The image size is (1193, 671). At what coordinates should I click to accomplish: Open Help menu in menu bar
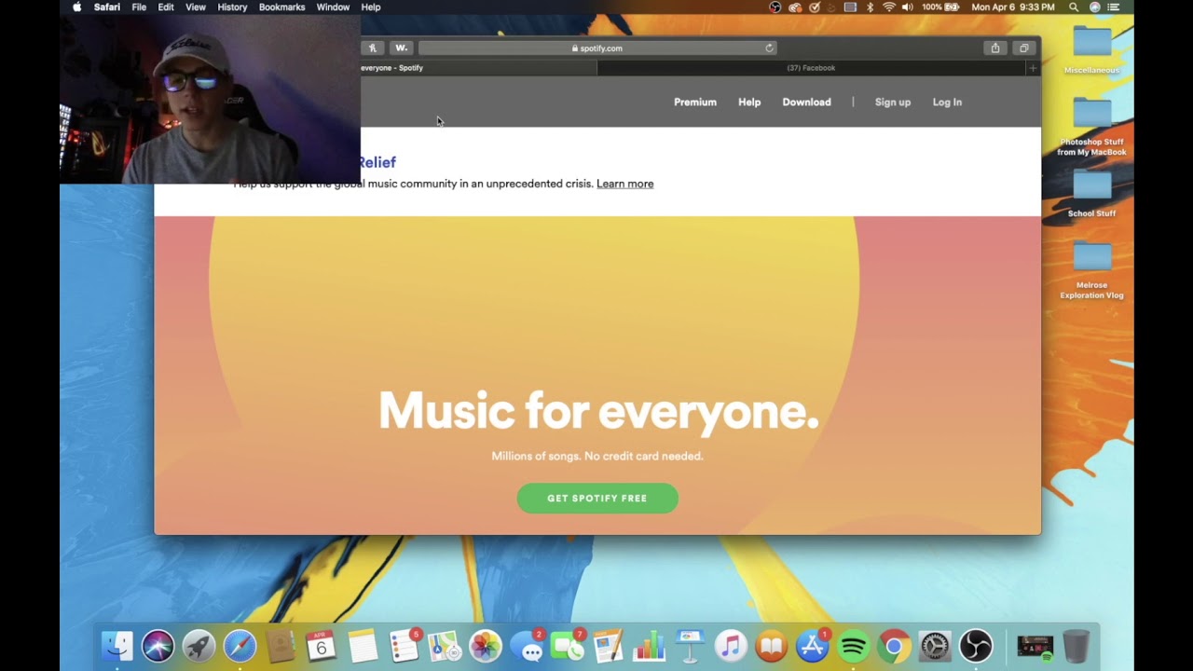[x=371, y=7]
